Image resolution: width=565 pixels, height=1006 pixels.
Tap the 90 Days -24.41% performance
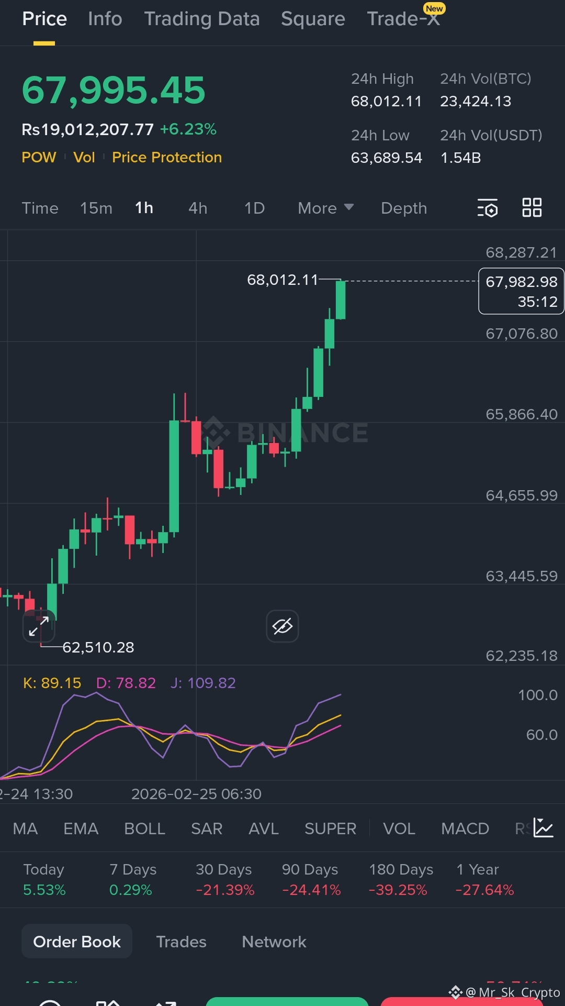311,879
